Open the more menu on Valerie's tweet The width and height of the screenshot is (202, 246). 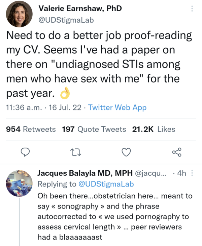192,8
